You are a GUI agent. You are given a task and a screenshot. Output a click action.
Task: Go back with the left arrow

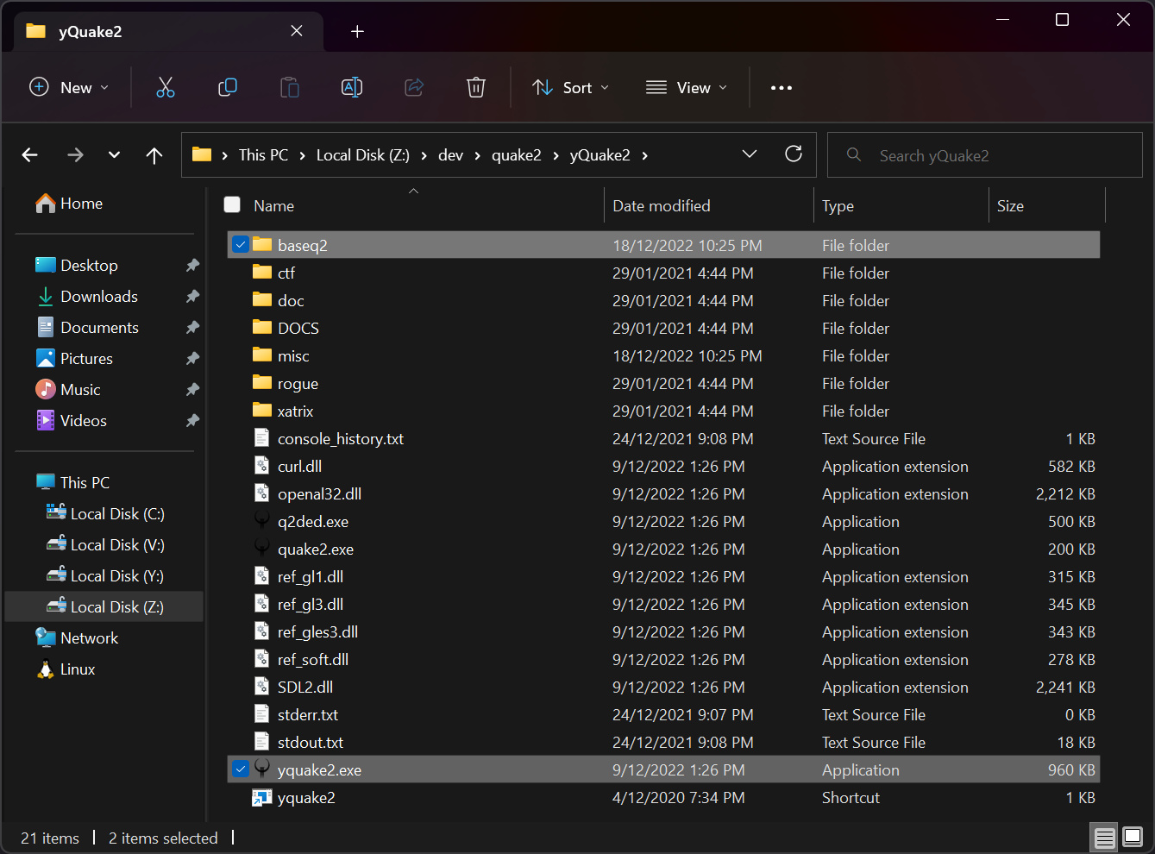pos(30,155)
